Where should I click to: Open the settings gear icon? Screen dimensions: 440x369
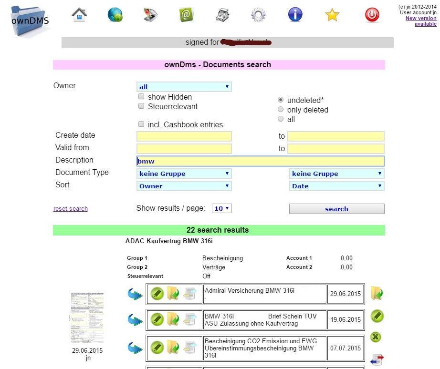pos(258,15)
